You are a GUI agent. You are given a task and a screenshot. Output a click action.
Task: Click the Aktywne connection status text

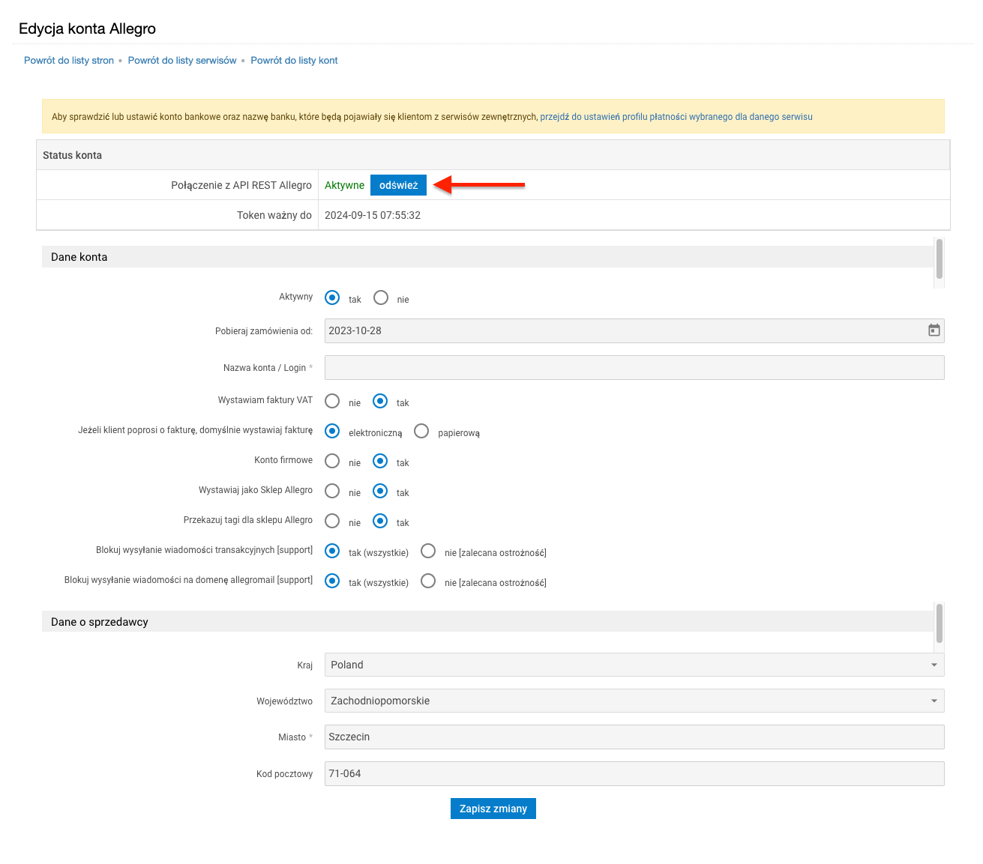pos(344,185)
